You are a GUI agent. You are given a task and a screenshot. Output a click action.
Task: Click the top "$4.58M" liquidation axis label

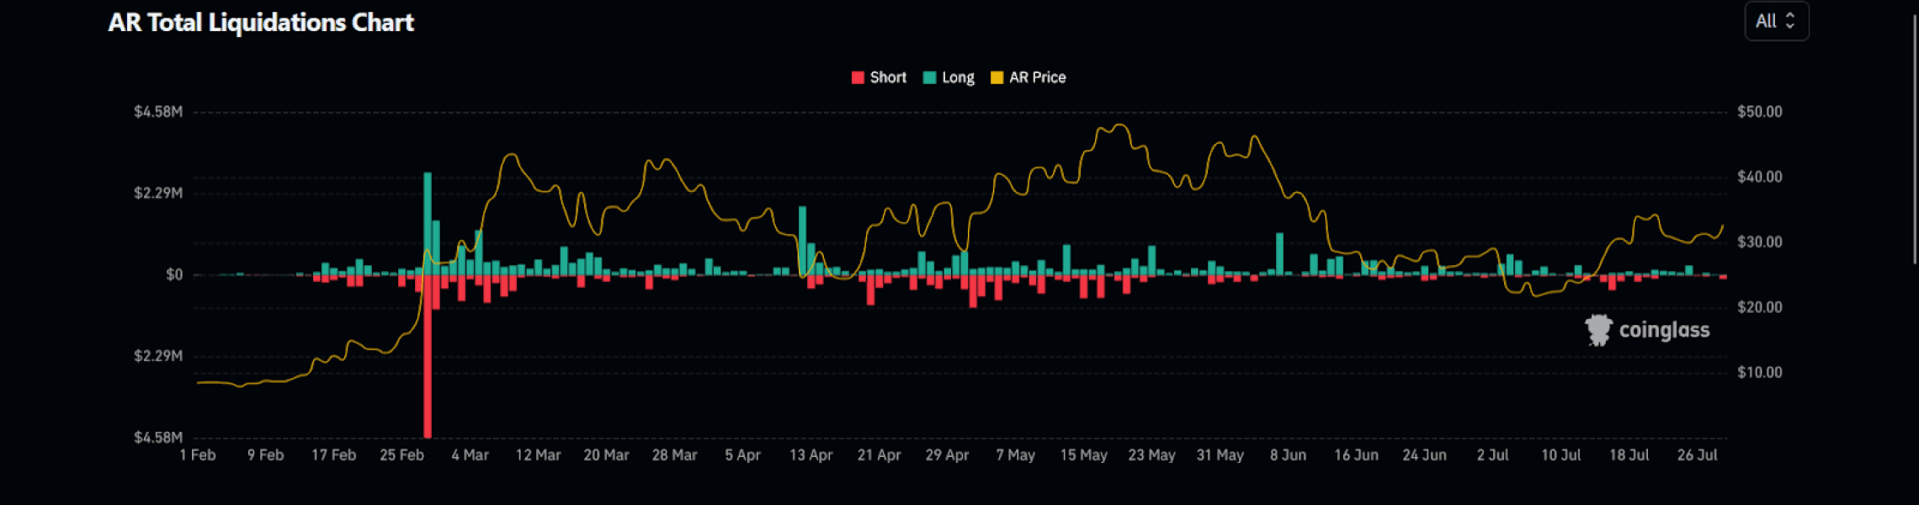[158, 112]
